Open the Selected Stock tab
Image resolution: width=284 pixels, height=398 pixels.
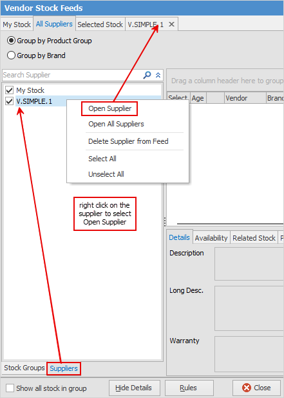(x=100, y=25)
